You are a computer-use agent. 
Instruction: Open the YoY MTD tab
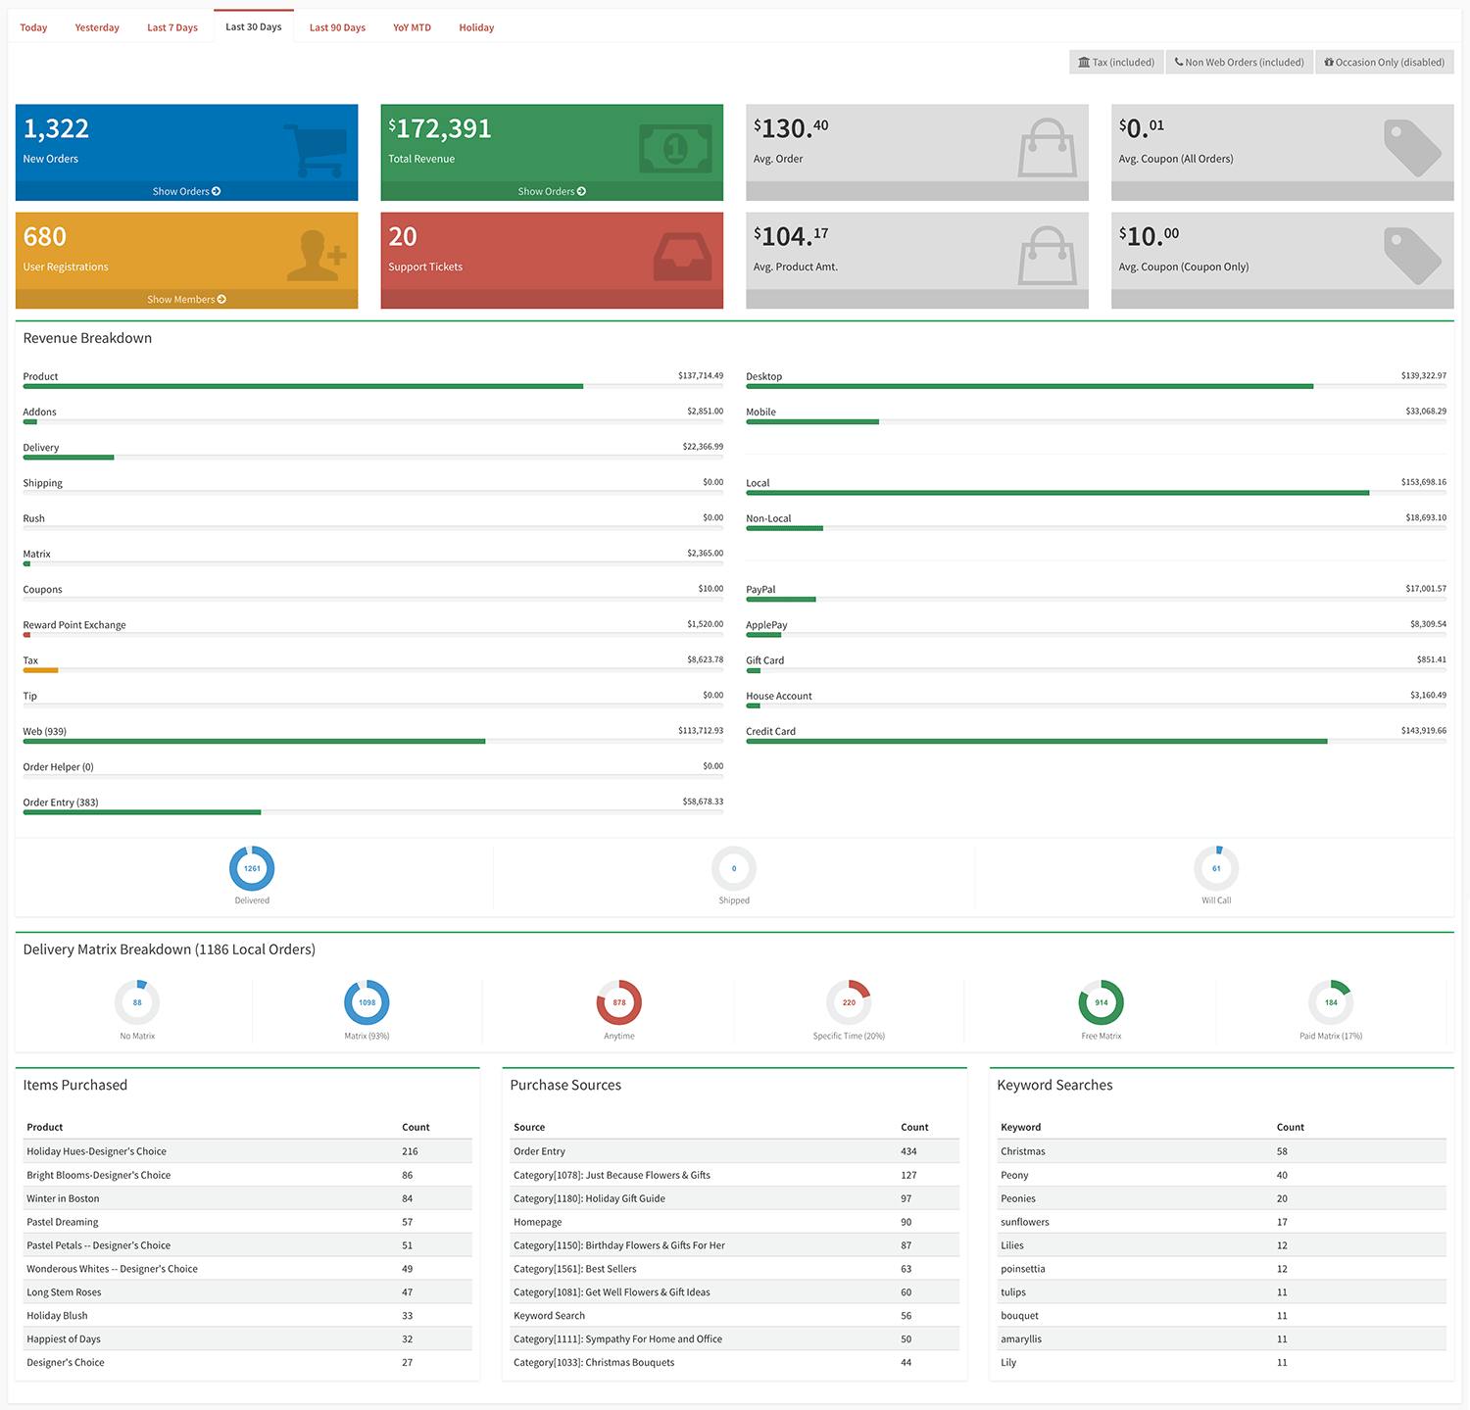pos(412,27)
